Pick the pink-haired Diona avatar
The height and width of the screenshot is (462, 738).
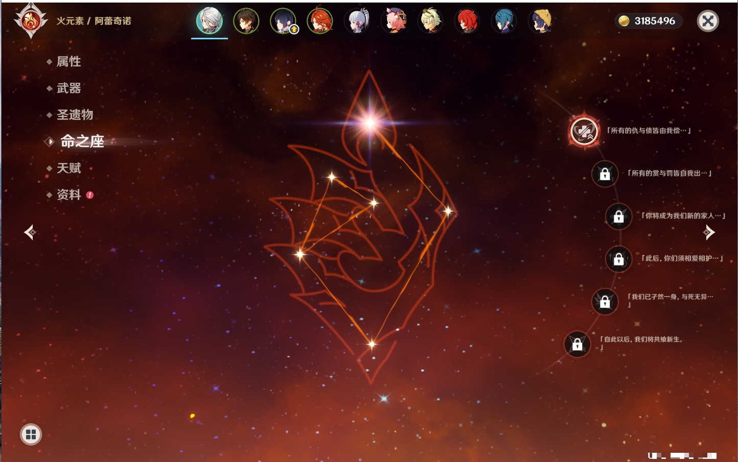[x=394, y=21]
